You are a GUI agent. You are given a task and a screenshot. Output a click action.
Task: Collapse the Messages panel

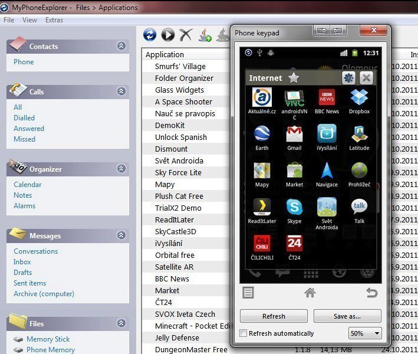121,235
